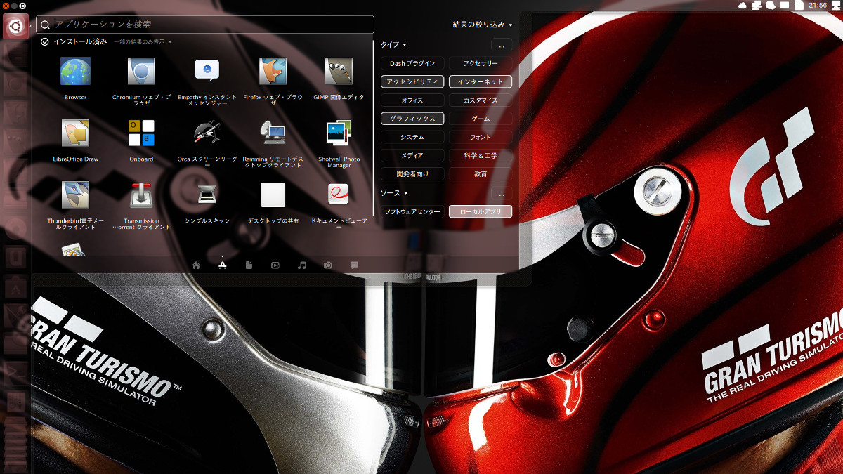The width and height of the screenshot is (843, 474).
Task: Enable the カスタマイズ filter
Action: click(481, 100)
